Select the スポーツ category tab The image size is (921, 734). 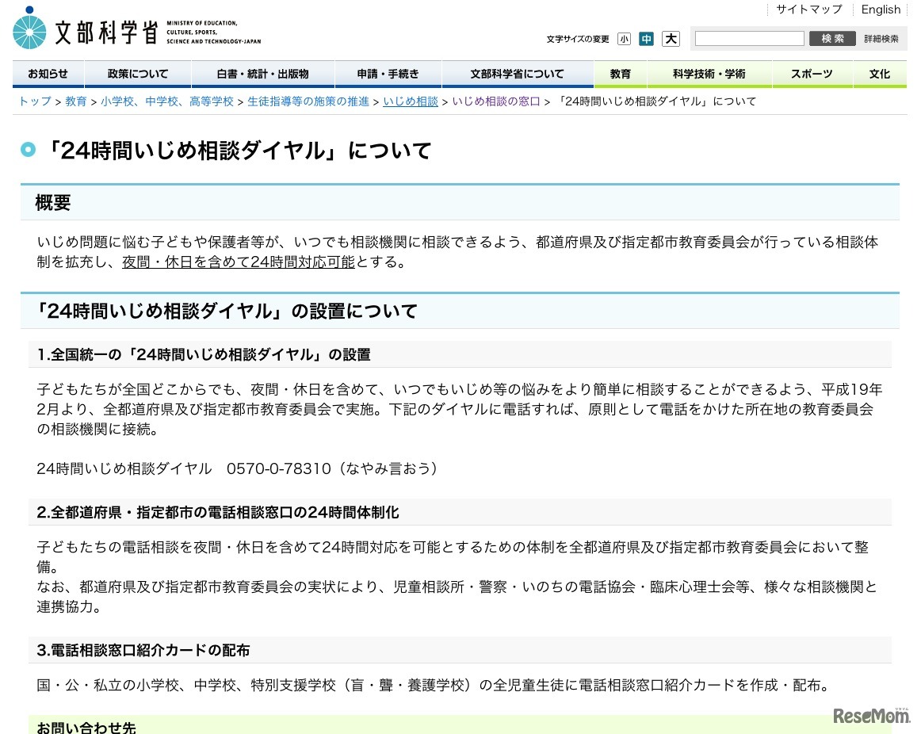click(x=812, y=74)
